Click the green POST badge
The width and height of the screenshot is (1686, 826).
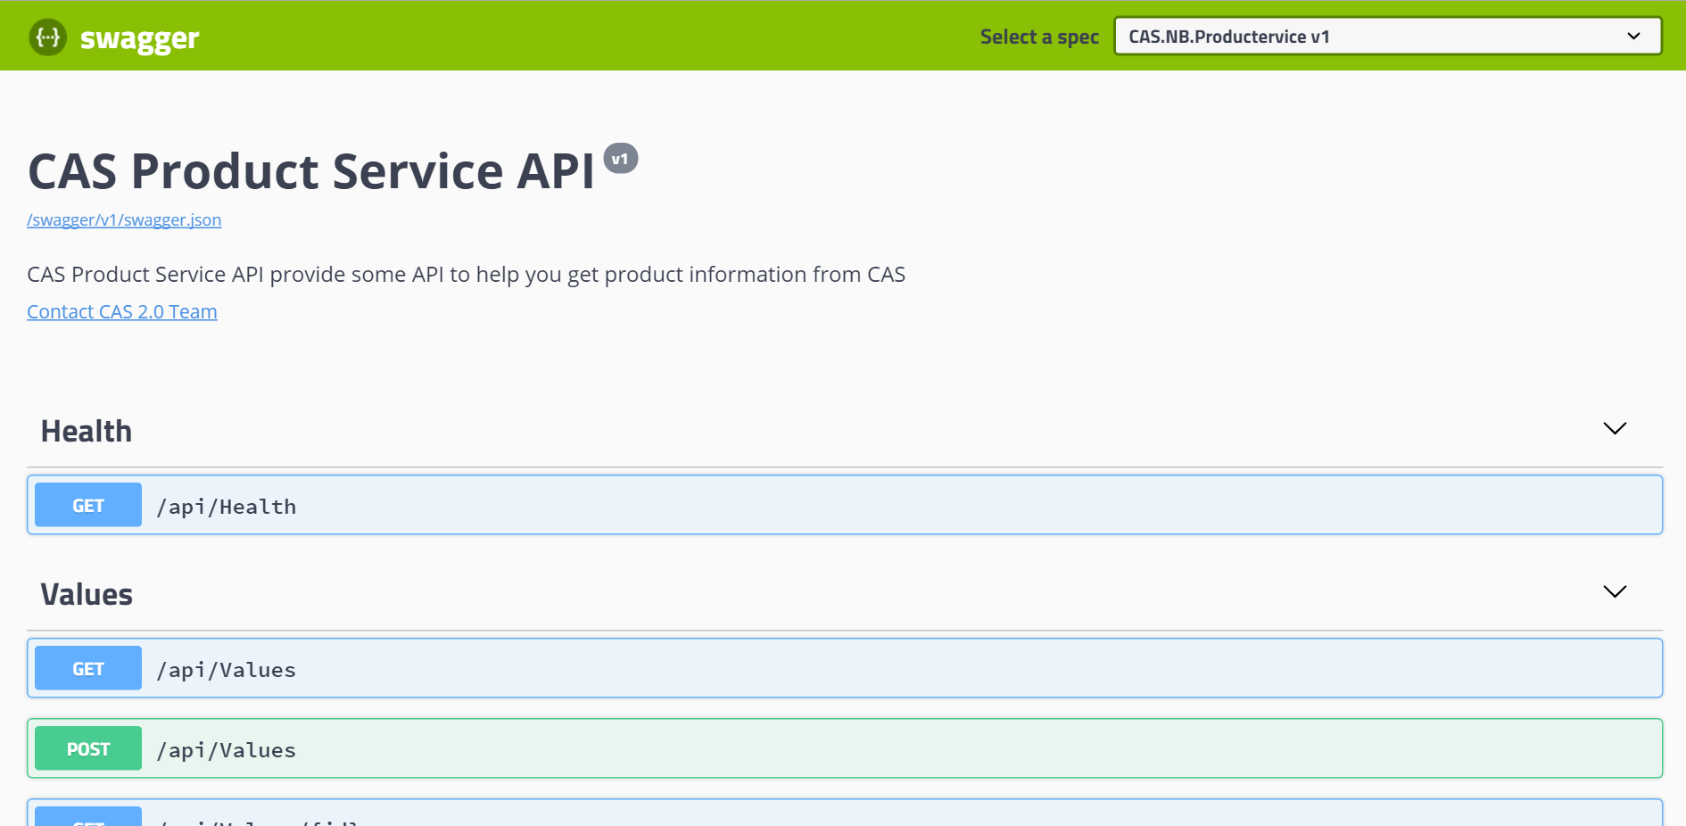(x=88, y=749)
